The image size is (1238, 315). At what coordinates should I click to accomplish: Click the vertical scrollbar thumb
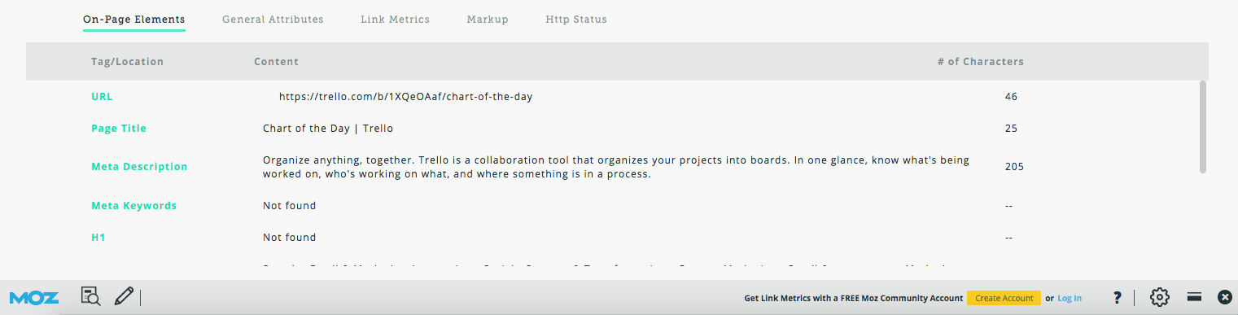(x=1203, y=126)
